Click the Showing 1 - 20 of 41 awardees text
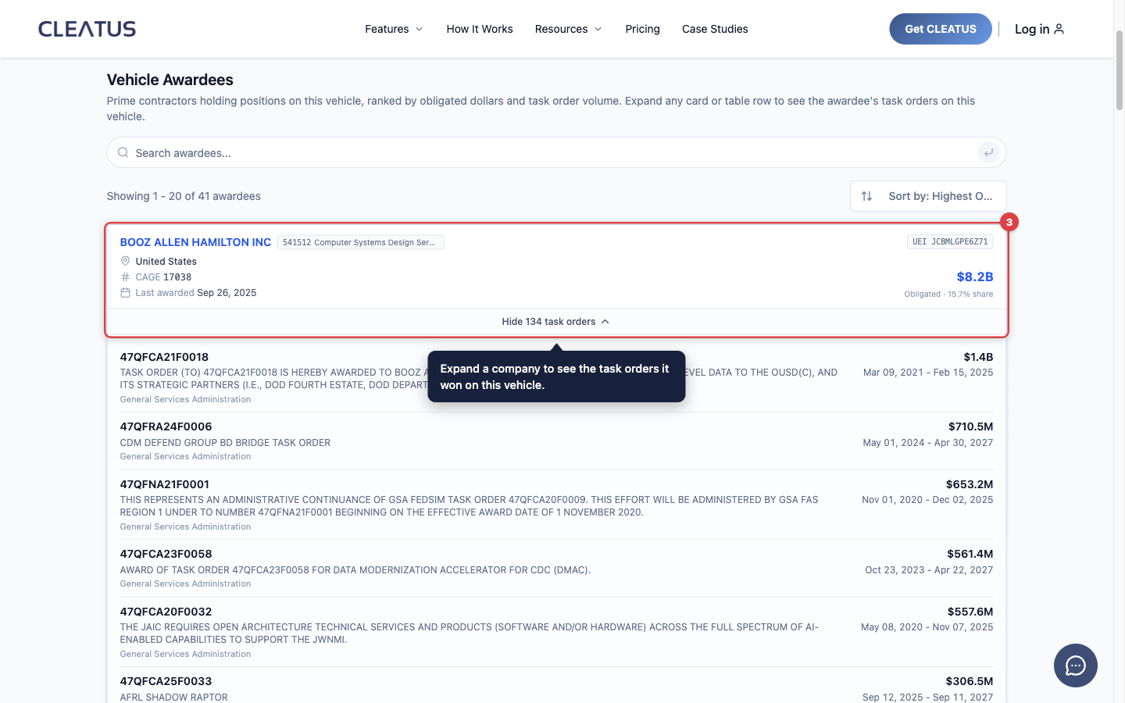The width and height of the screenshot is (1125, 703). (184, 196)
